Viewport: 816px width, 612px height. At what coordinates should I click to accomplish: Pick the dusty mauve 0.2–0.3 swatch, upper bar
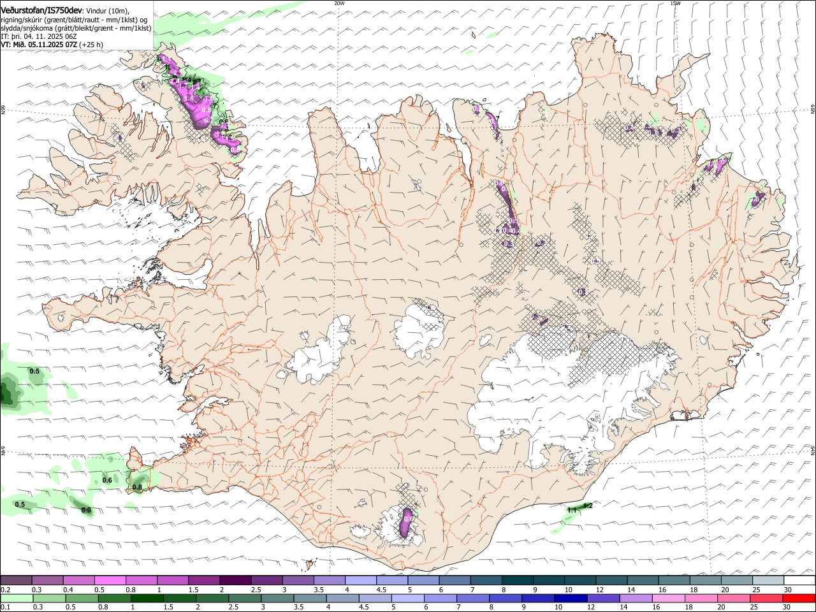(16, 581)
